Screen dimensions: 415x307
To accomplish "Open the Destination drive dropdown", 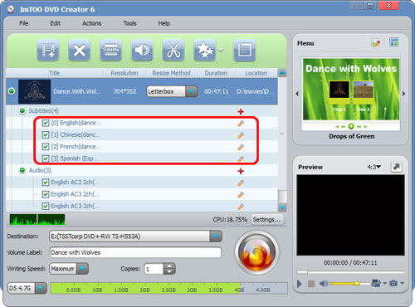I will click(216, 236).
